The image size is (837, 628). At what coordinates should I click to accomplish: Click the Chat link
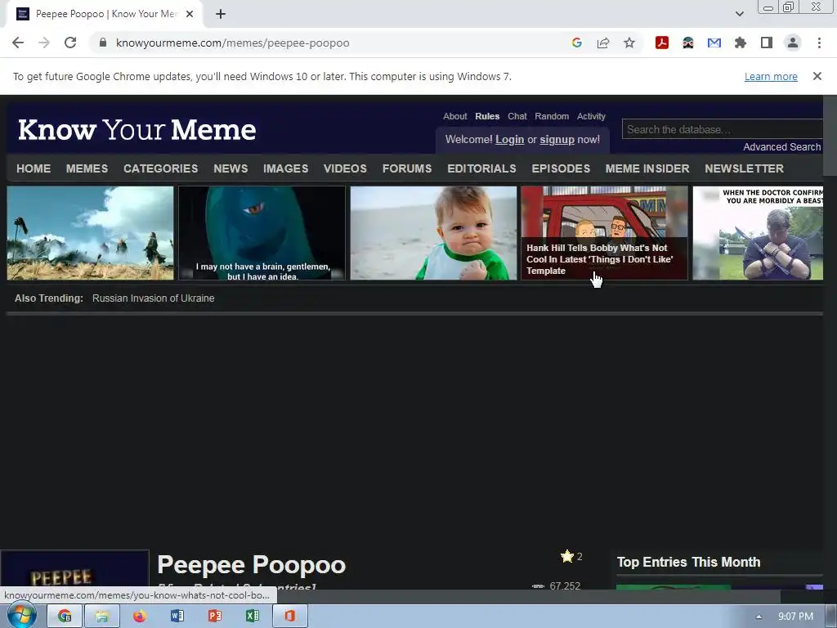point(517,116)
